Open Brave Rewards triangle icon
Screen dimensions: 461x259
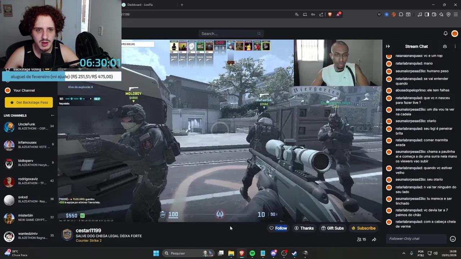tap(338, 14)
